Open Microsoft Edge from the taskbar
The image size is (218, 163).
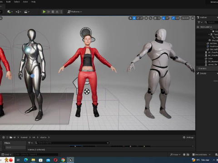(x=26, y=160)
